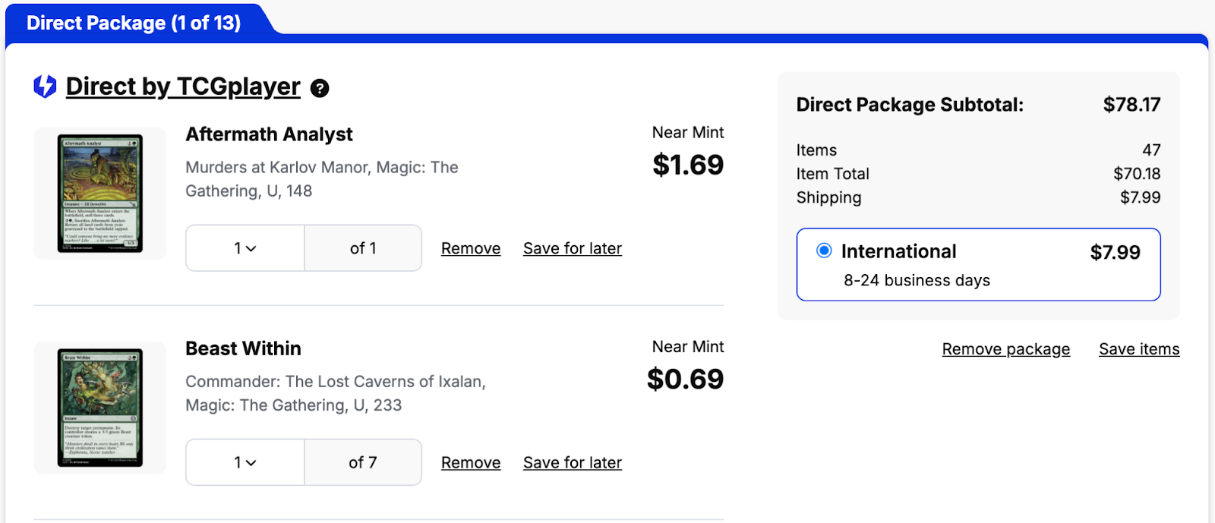This screenshot has width=1215, height=523.
Task: Select the International shipping radio button
Action: point(824,250)
